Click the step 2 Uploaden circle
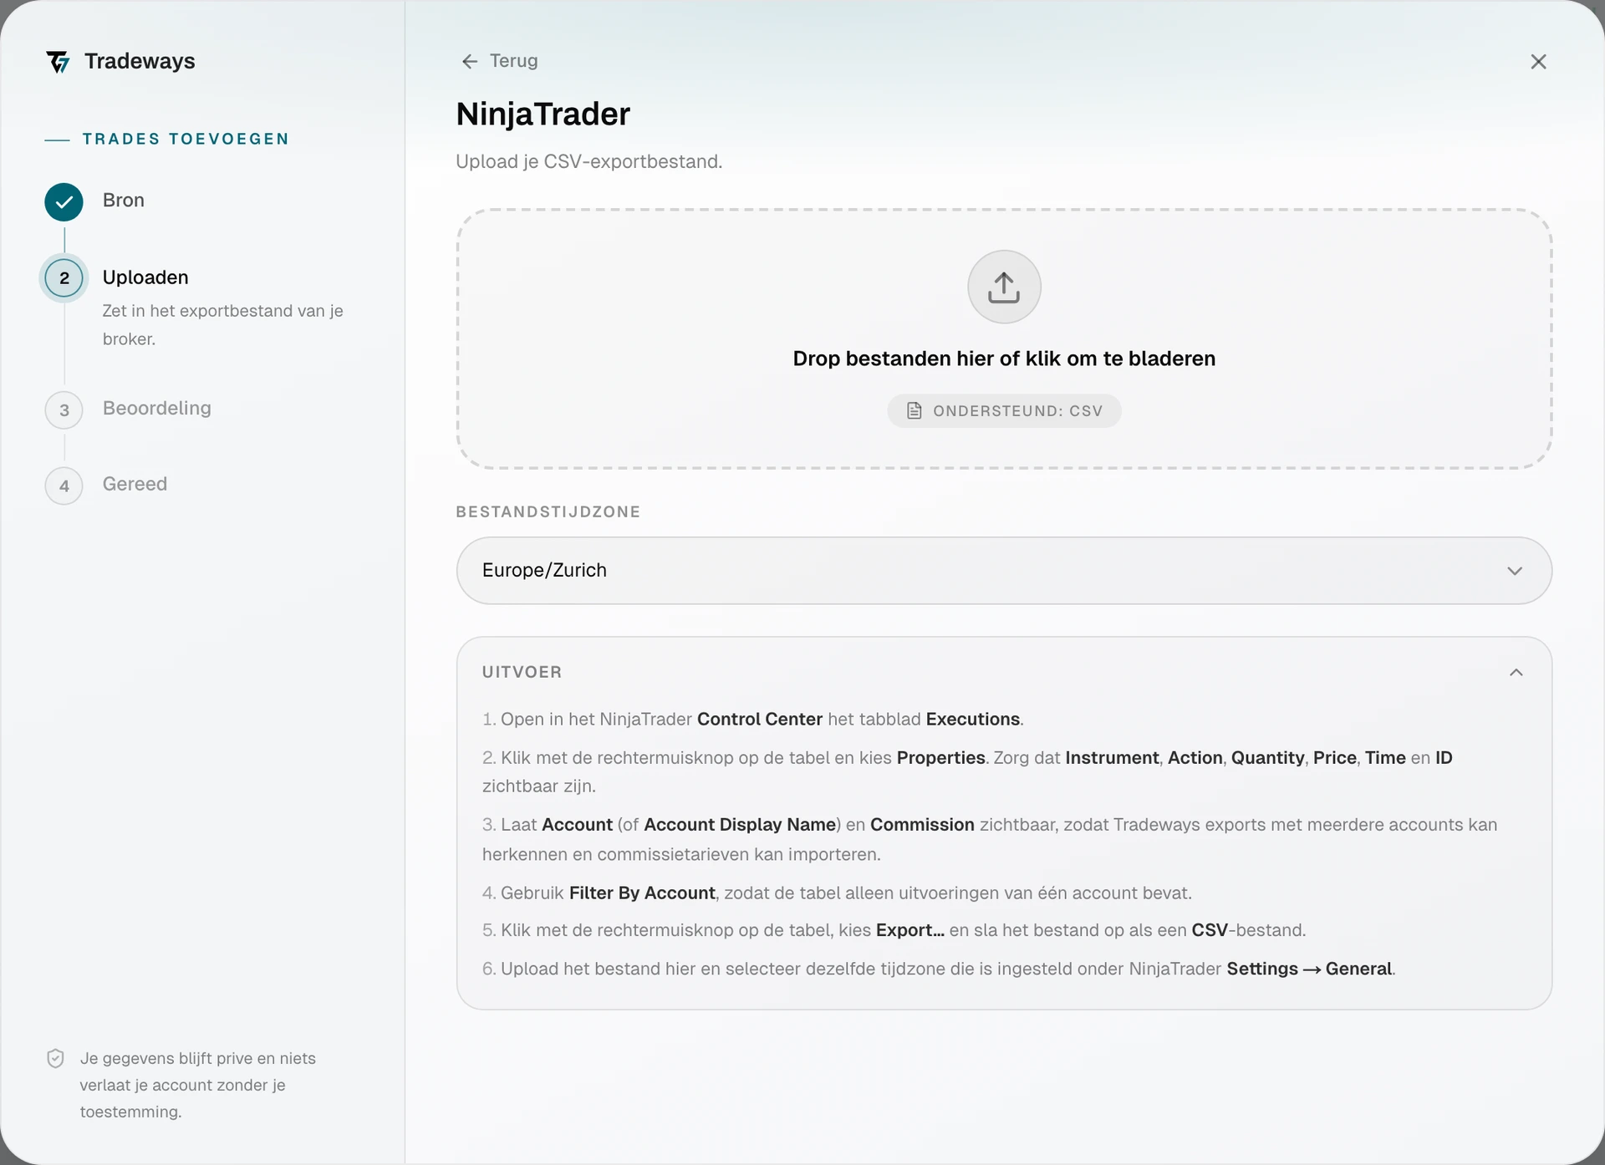 tap(64, 278)
